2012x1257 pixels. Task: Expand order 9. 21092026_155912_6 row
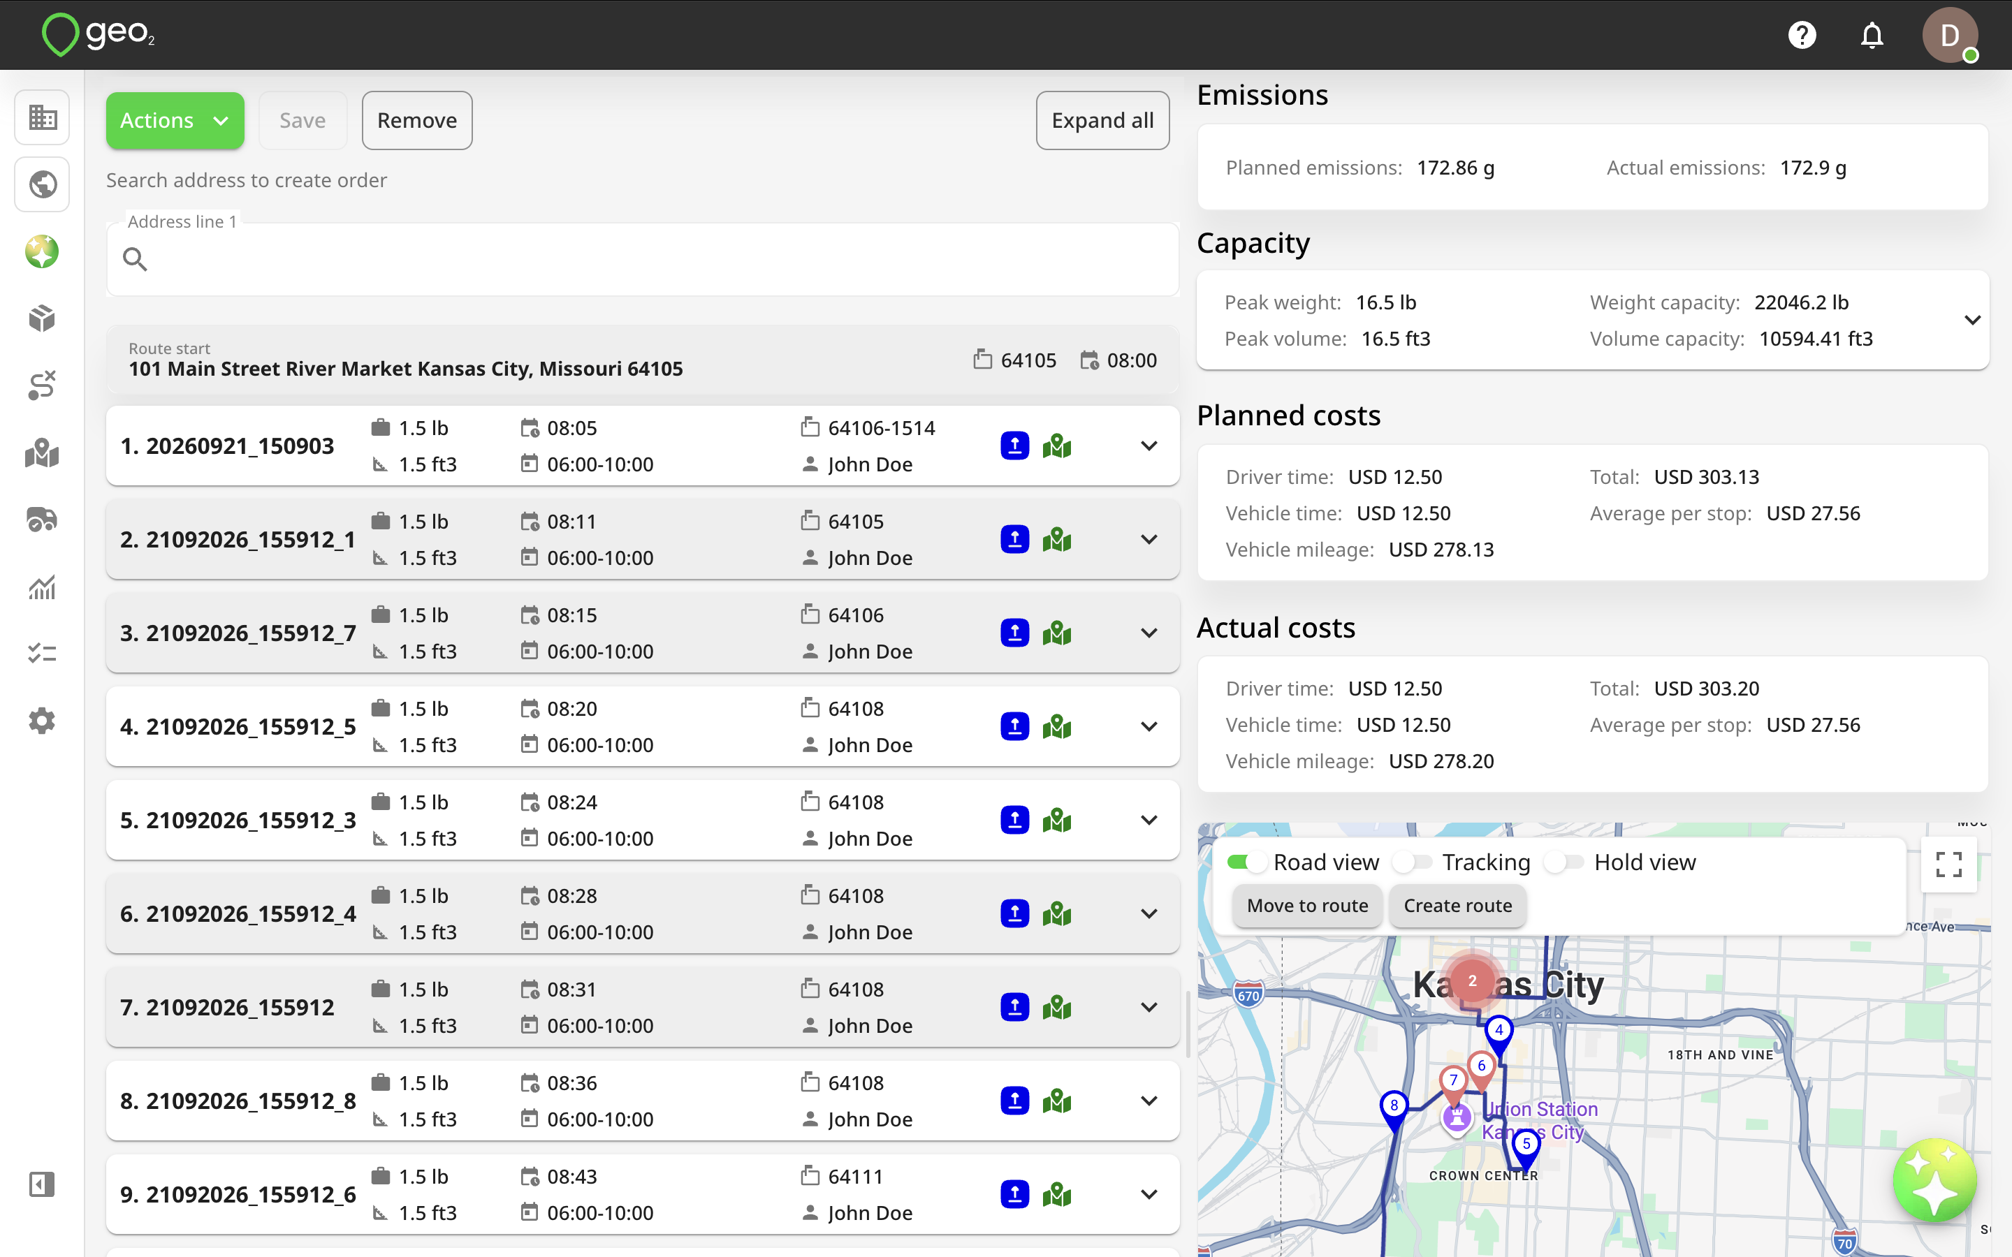click(1149, 1194)
